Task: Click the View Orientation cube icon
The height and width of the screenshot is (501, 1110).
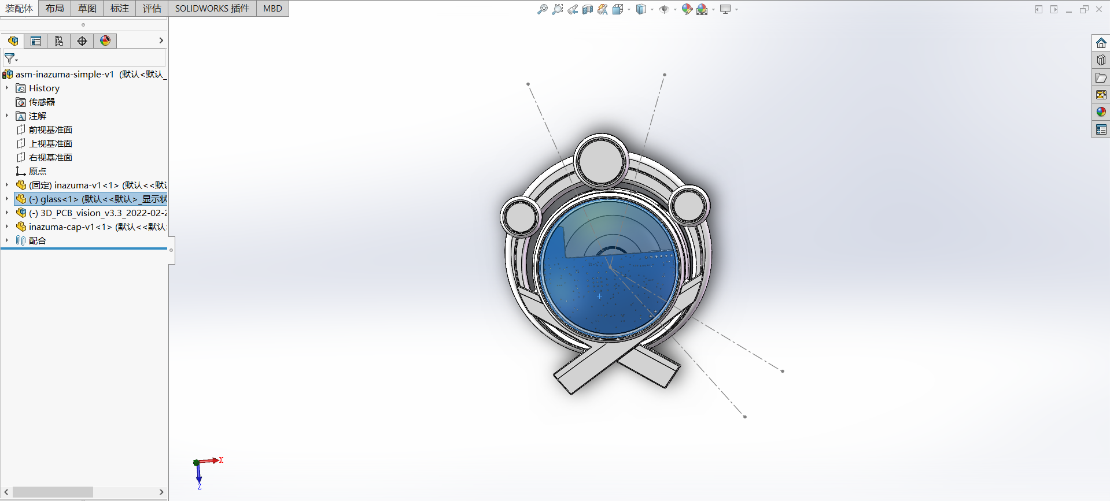Action: coord(617,9)
